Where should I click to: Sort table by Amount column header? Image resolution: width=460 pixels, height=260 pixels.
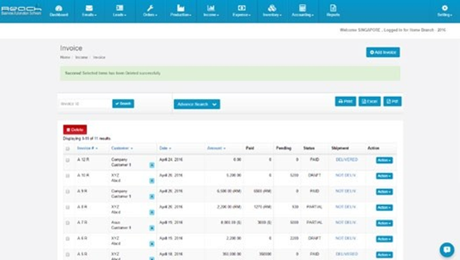point(216,148)
